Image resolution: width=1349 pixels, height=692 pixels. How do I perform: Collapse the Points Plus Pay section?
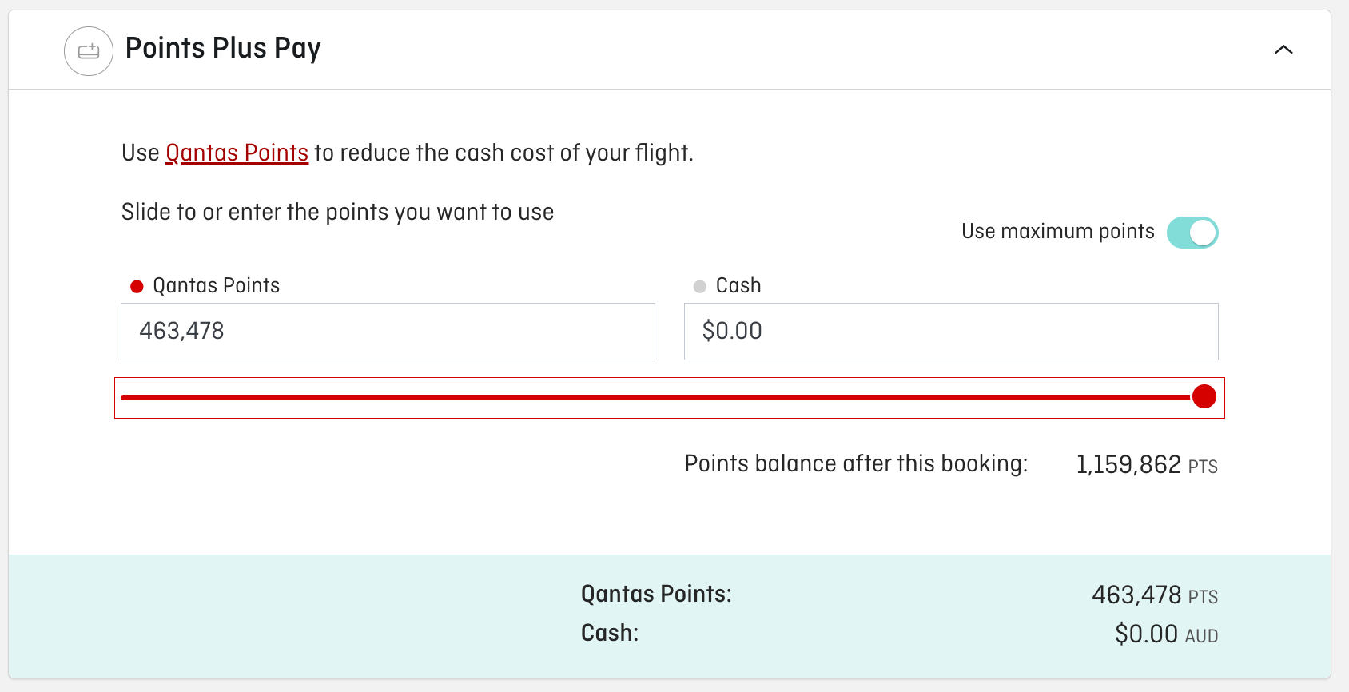tap(1283, 50)
